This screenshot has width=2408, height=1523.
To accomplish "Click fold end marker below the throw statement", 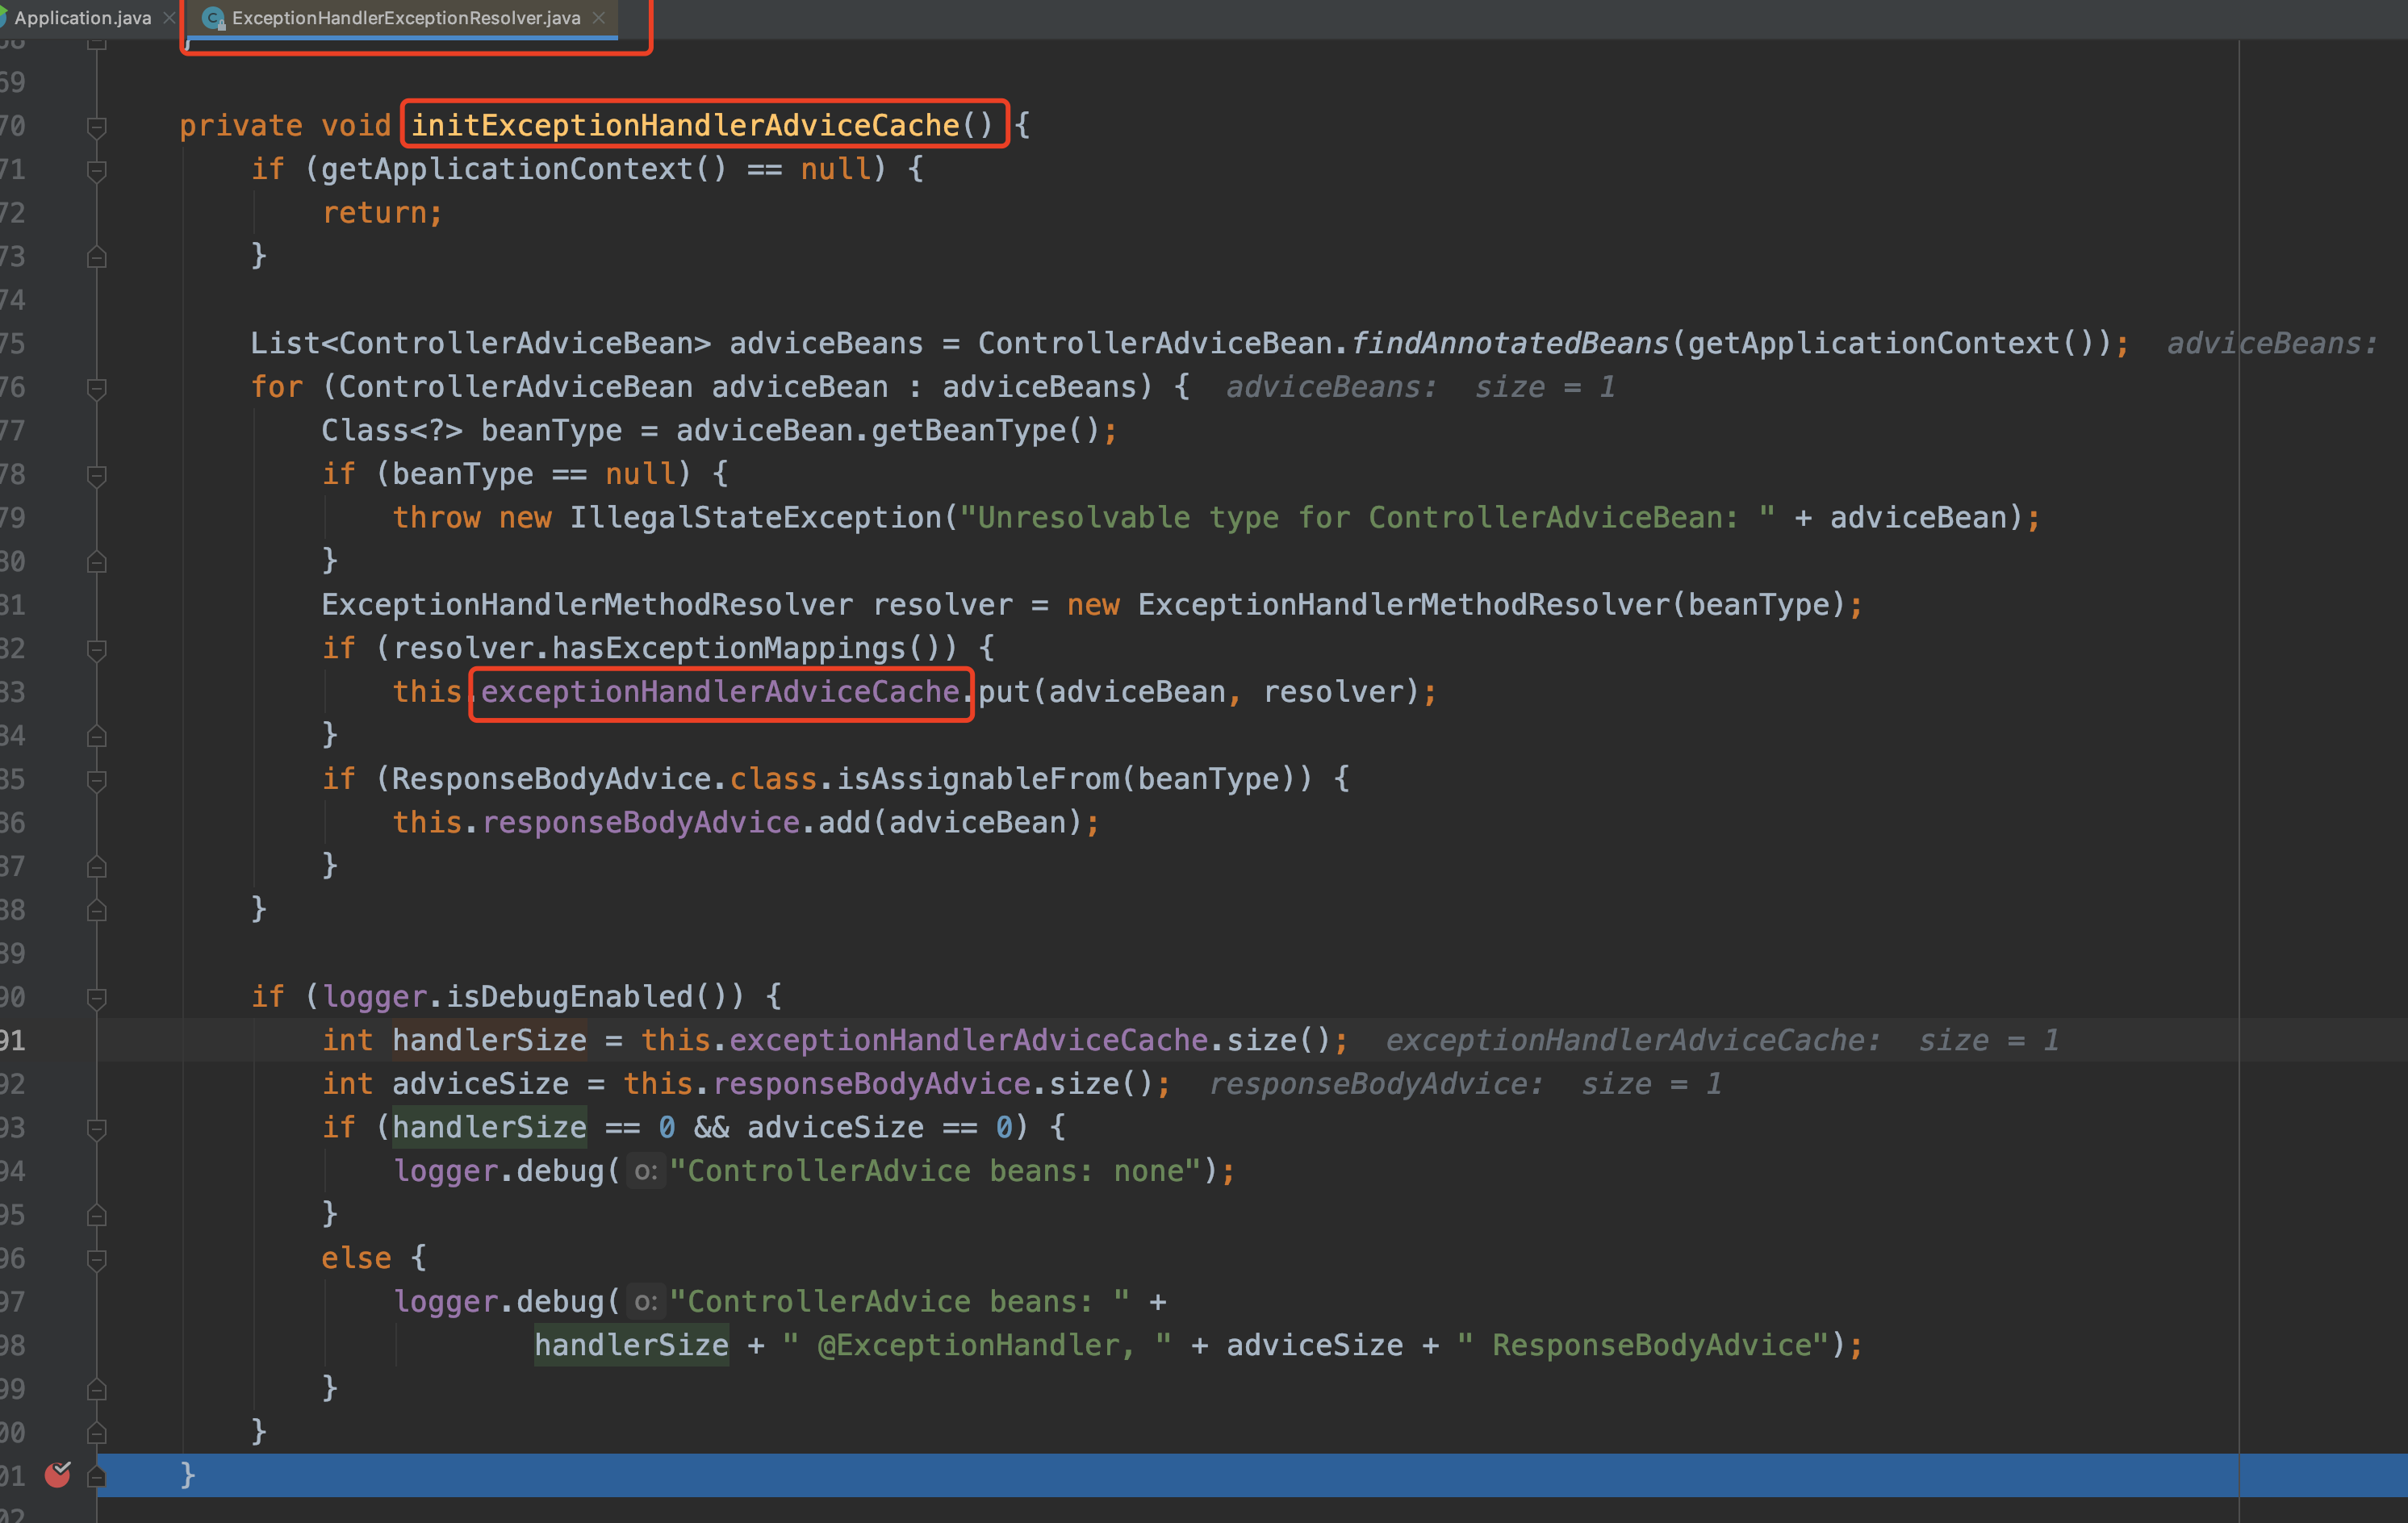I will tap(97, 561).
